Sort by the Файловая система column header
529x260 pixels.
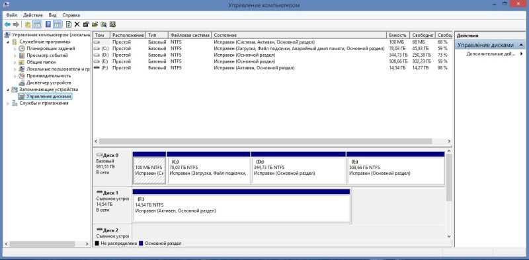click(190, 35)
